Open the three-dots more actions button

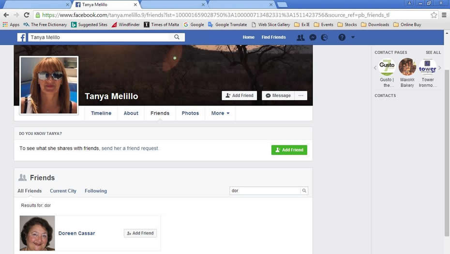pyautogui.click(x=301, y=96)
